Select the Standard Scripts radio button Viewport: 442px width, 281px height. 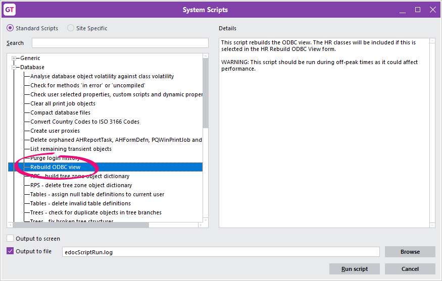[x=10, y=28]
